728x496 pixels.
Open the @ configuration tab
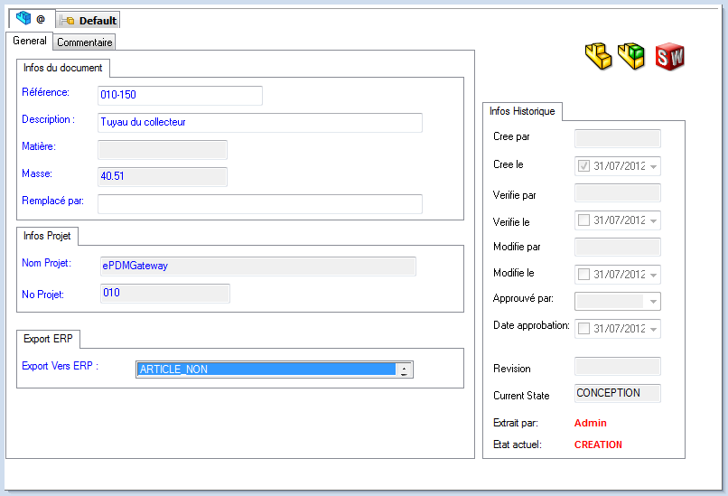tap(31, 19)
